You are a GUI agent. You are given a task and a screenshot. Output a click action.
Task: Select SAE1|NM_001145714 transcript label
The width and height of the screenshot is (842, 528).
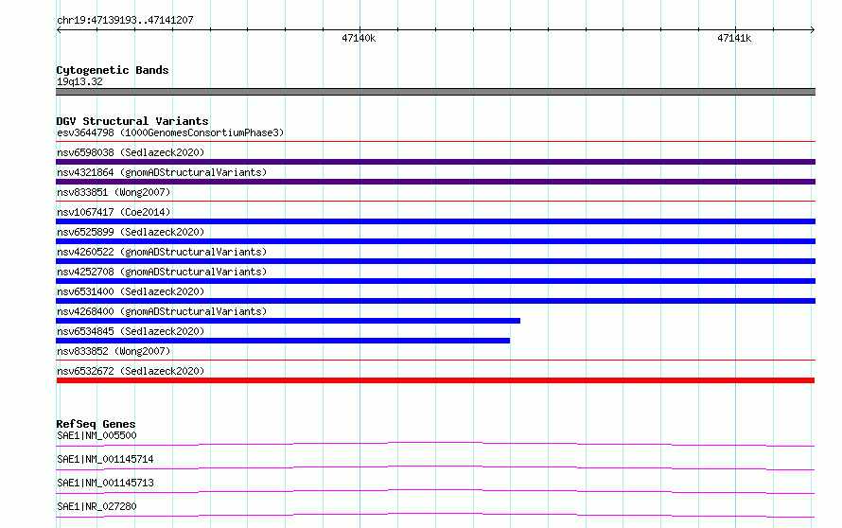(x=105, y=459)
